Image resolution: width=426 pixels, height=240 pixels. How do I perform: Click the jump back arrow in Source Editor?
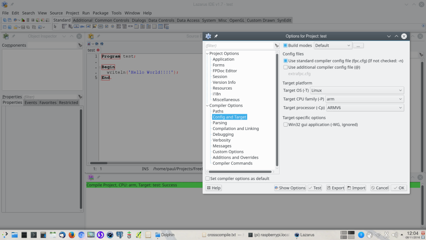[97, 44]
